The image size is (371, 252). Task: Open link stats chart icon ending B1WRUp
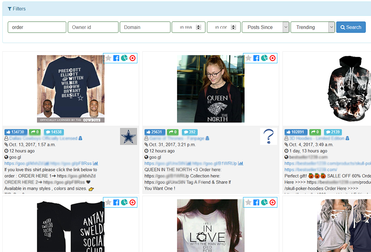(x=241, y=163)
